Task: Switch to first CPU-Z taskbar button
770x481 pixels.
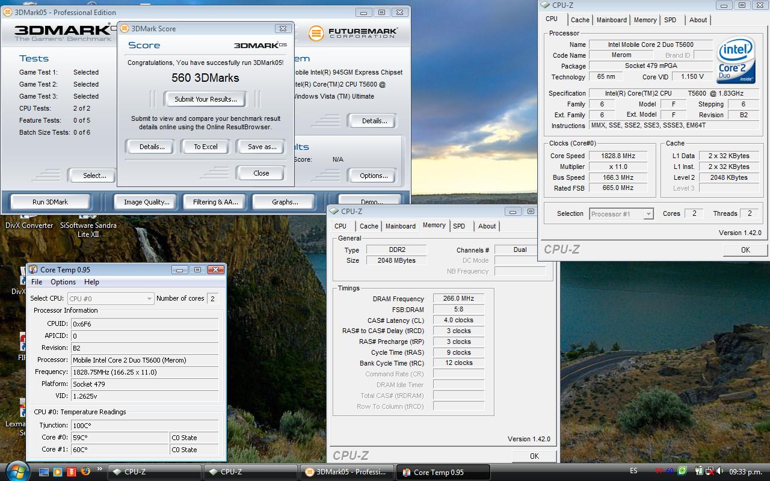Action: click(154, 472)
